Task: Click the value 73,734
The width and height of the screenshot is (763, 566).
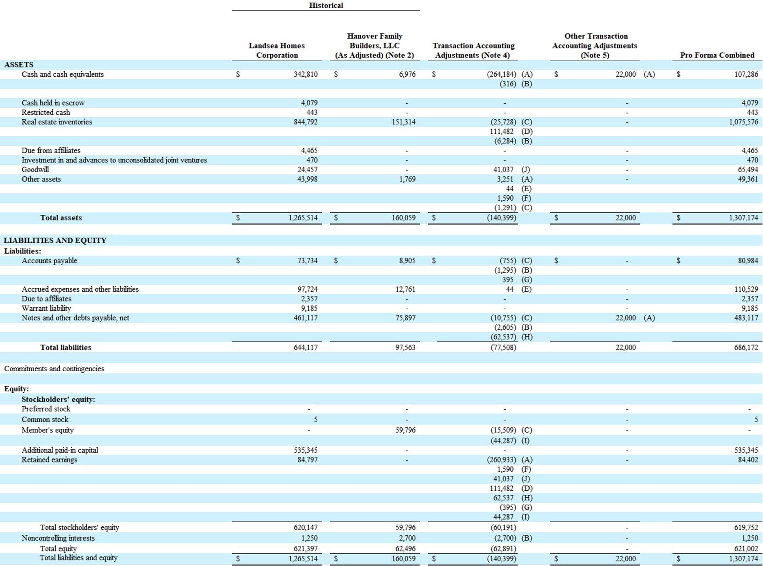Action: click(307, 261)
